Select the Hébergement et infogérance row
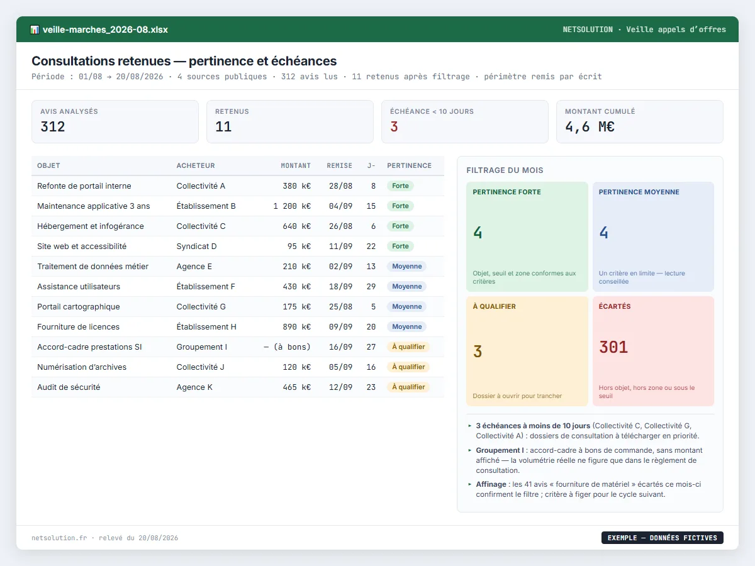755x566 pixels. pos(238,226)
